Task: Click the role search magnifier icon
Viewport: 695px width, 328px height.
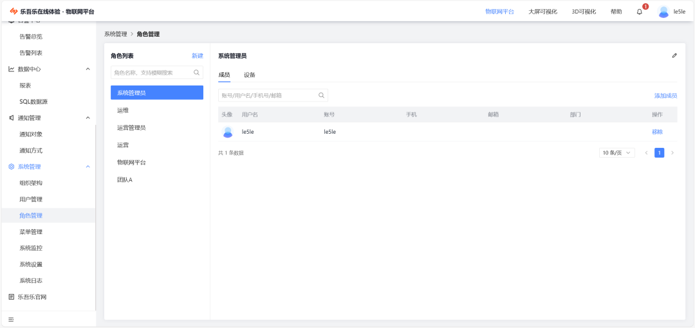Action: (x=196, y=73)
